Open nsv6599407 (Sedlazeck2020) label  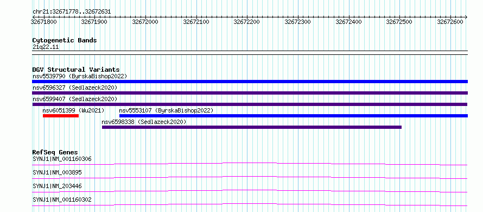[x=75, y=99]
